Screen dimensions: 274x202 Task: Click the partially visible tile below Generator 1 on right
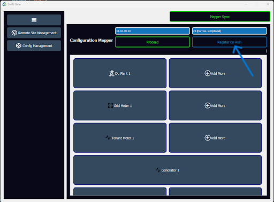tap(215, 191)
